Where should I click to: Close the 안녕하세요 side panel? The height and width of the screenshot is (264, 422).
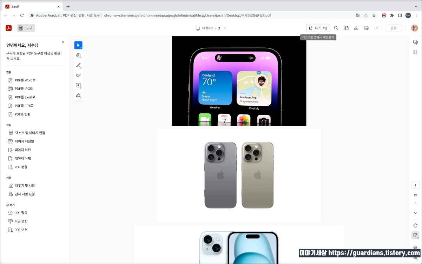point(63,42)
